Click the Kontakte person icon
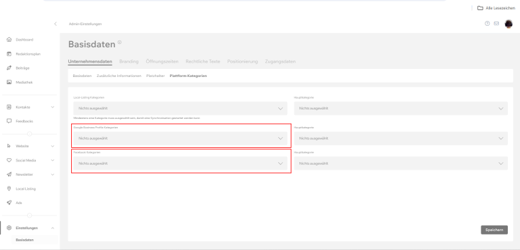Viewport: 520px width, 250px height. pyautogui.click(x=9, y=107)
